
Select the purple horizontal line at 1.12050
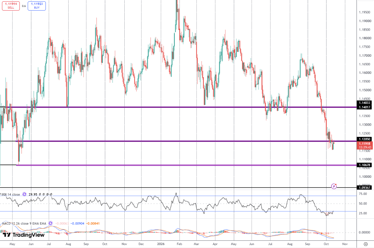pyautogui.click(x=186, y=141)
